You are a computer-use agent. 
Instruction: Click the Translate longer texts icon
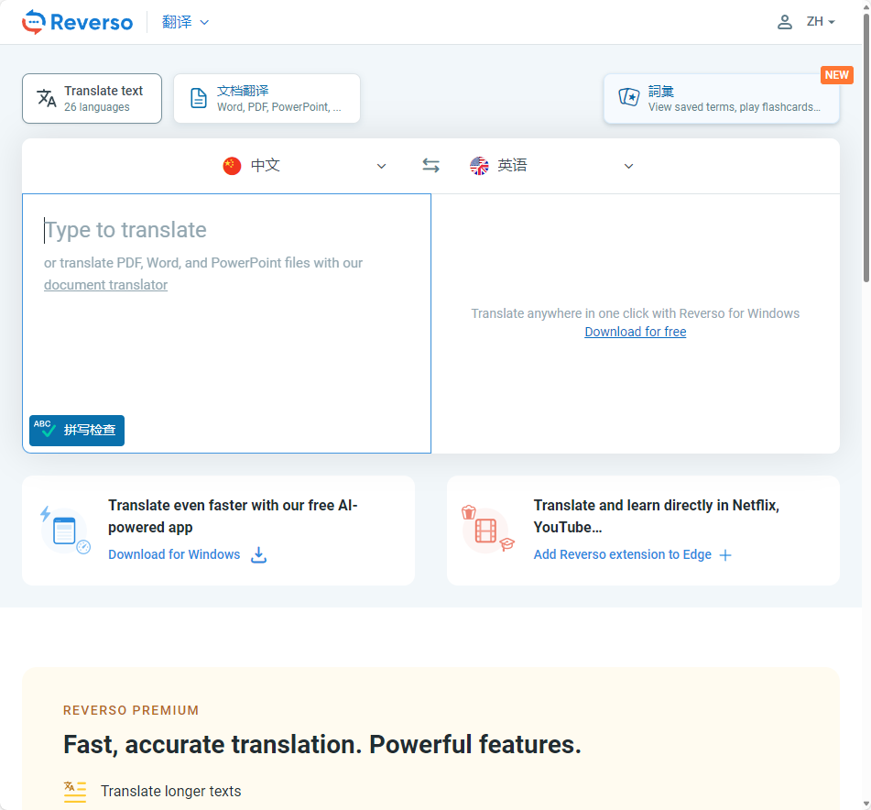click(75, 792)
